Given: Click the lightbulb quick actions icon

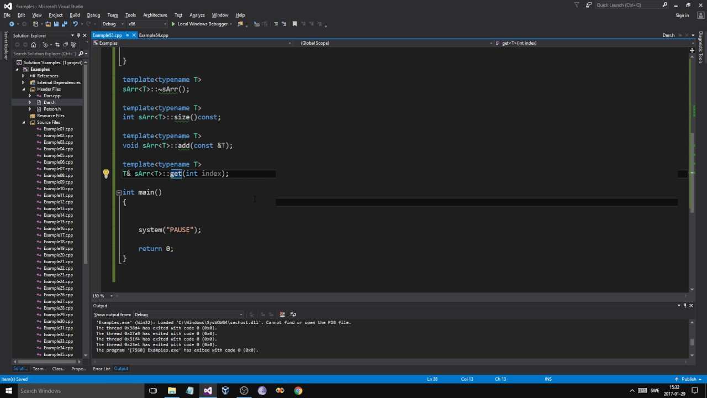Looking at the screenshot, I should point(106,174).
